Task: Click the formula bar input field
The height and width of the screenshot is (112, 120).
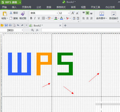Action: click(x=81, y=30)
